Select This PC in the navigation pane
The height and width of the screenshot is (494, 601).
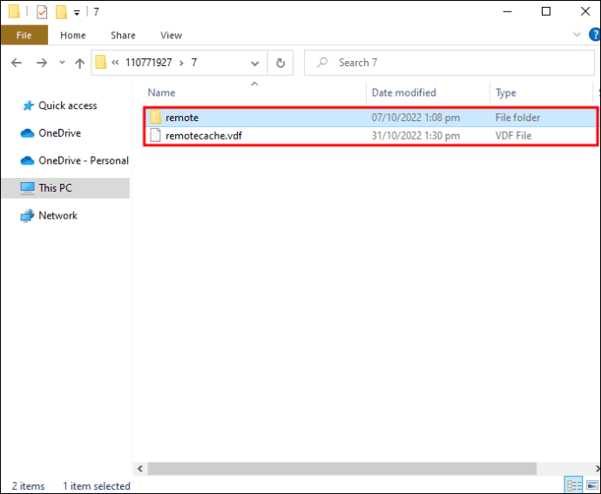tap(65, 188)
